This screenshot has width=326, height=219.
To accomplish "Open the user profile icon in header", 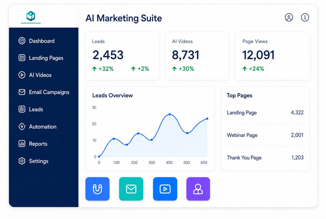I will (289, 17).
